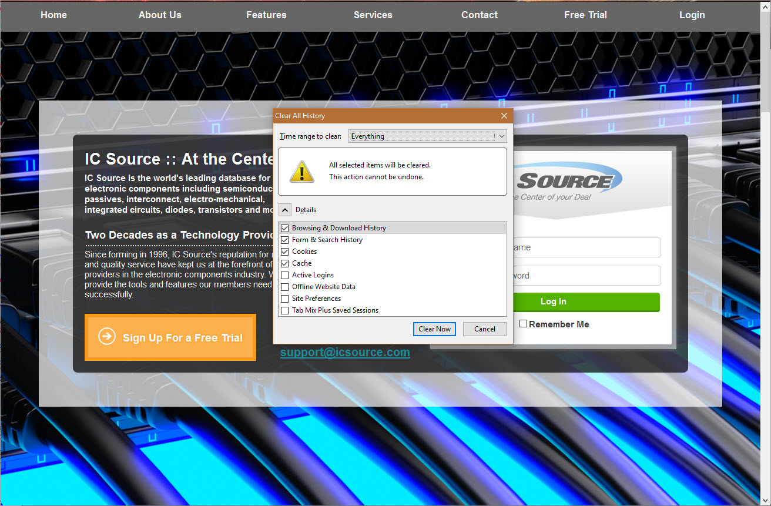Click the password input field
This screenshot has height=506, width=771.
click(586, 276)
